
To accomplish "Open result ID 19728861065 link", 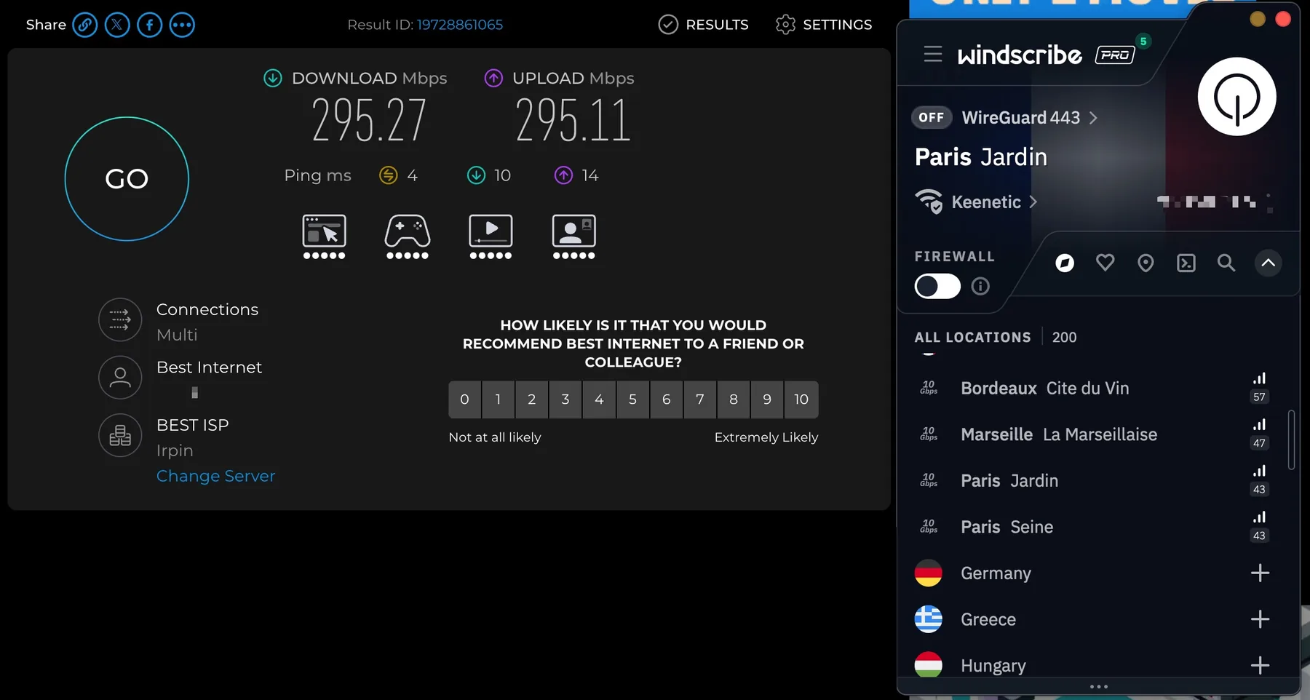I will [x=460, y=25].
